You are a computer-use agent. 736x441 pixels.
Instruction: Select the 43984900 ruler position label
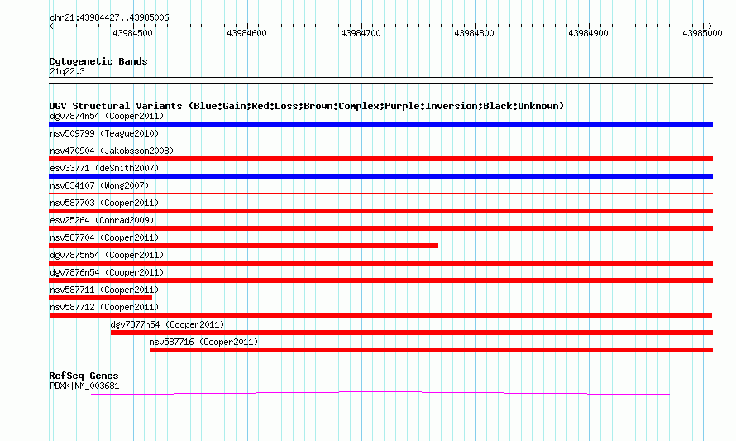(x=588, y=33)
